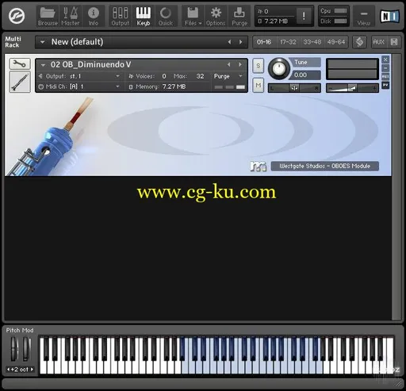Mute the instrument with M button
This screenshot has width=406, height=391.
tap(259, 85)
